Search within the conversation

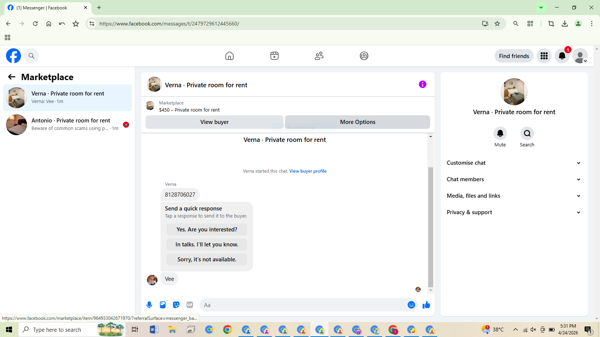527,133
